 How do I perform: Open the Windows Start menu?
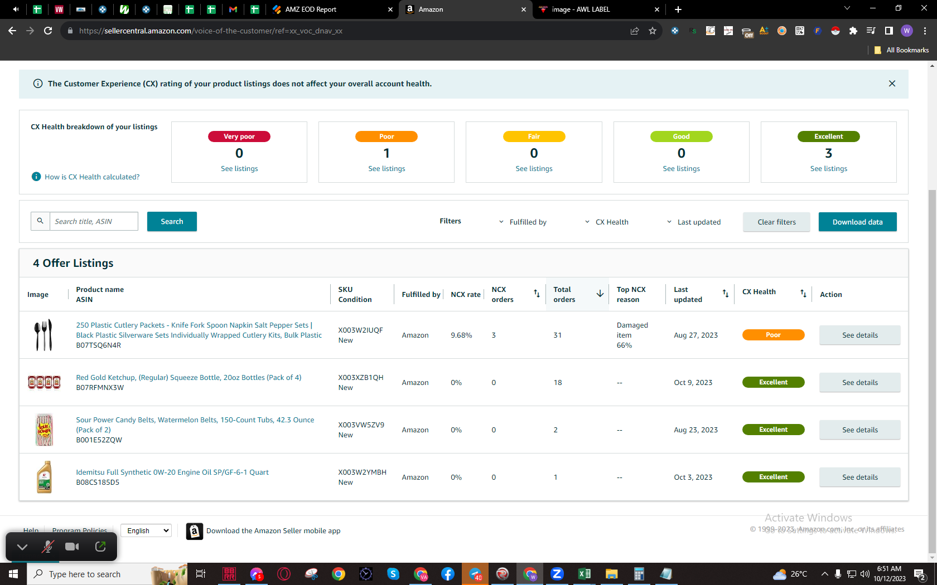pos(13,574)
